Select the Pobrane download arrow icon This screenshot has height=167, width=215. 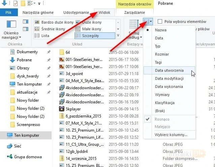pyautogui.click(x=12, y=60)
